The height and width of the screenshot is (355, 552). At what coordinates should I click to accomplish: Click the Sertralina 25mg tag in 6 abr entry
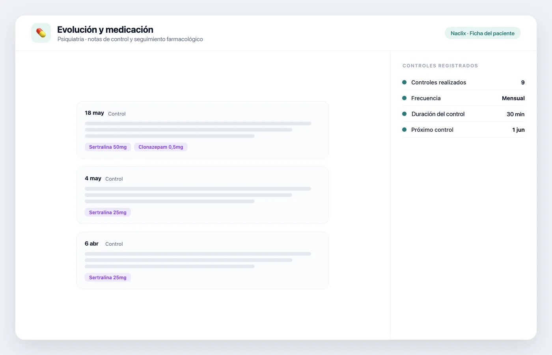[108, 278]
